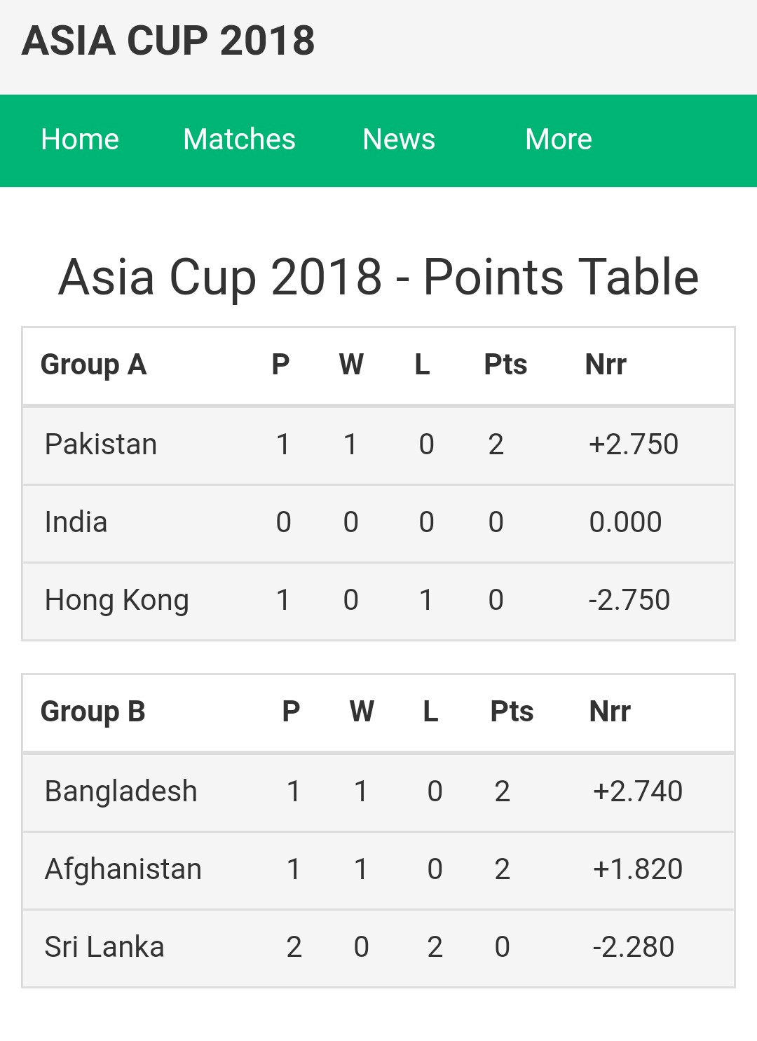Open the Bangladesh team entry
Image resolution: width=757 pixels, height=1041 pixels.
[121, 791]
